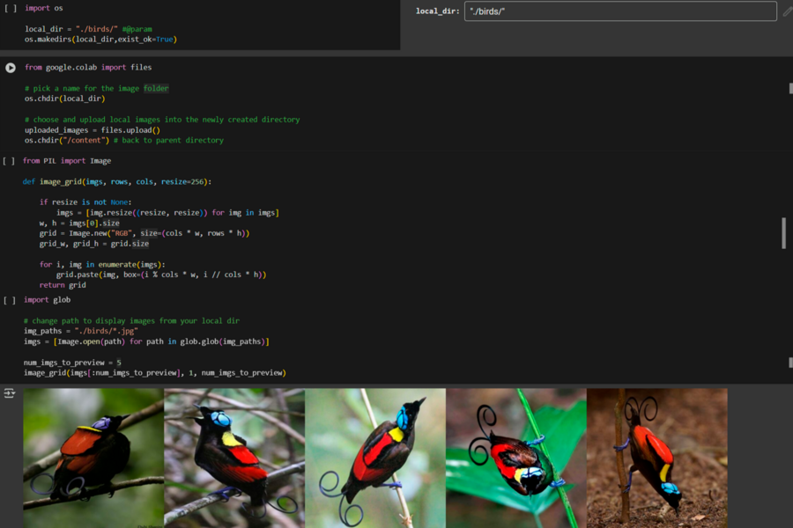Click the 'local_dir:' form label
Image resolution: width=793 pixels, height=528 pixels.
pos(437,11)
